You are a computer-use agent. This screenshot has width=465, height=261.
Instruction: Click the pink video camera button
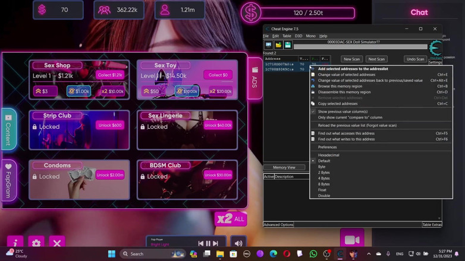pos(352,239)
